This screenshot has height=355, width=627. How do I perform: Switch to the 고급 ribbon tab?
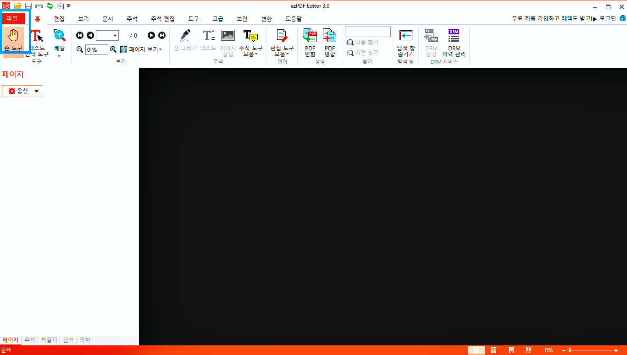pyautogui.click(x=218, y=19)
